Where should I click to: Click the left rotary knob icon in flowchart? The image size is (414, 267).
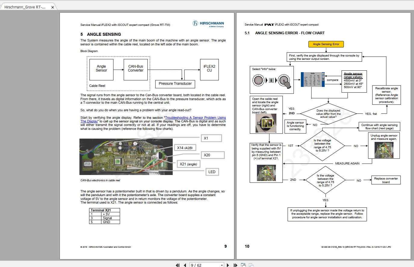tap(258, 80)
